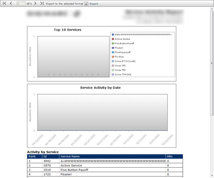The width and height of the screenshot is (214, 178).
Task: Click the 'Floating payoff' legend label
Action: click(x=123, y=52)
